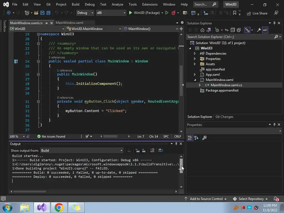Select the Solution Explorer tab
This screenshot has height=213, width=284.
coord(200,117)
